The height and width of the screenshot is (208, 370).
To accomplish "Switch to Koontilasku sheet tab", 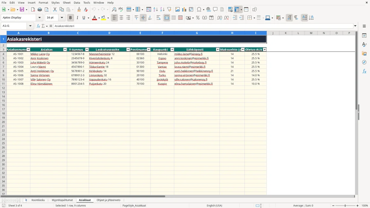I will point(38,200).
